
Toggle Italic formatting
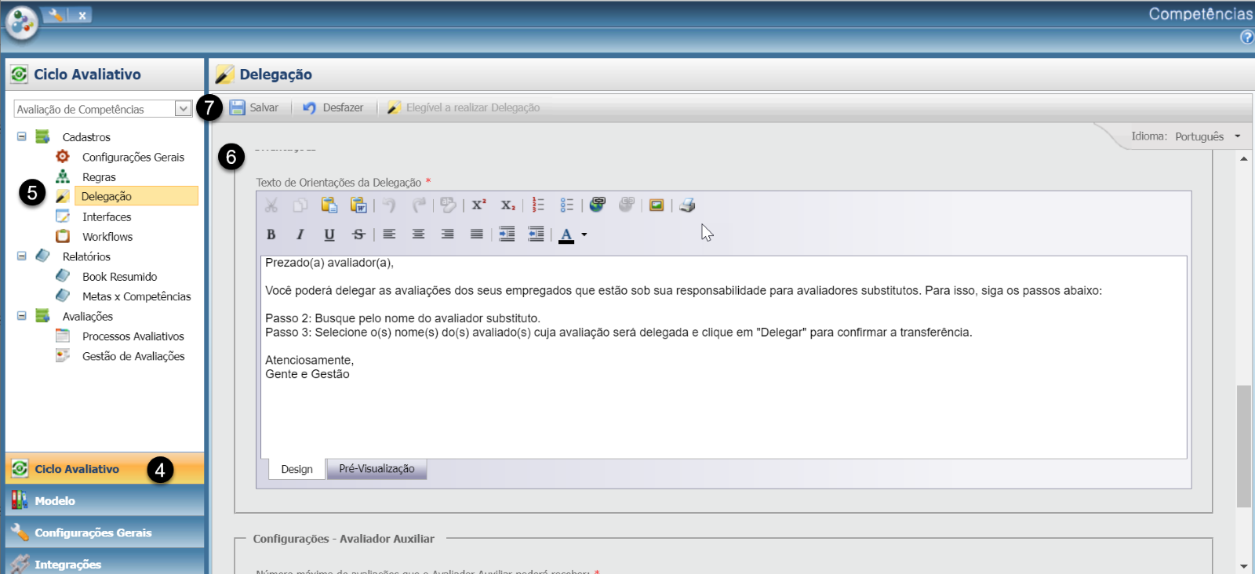point(300,234)
